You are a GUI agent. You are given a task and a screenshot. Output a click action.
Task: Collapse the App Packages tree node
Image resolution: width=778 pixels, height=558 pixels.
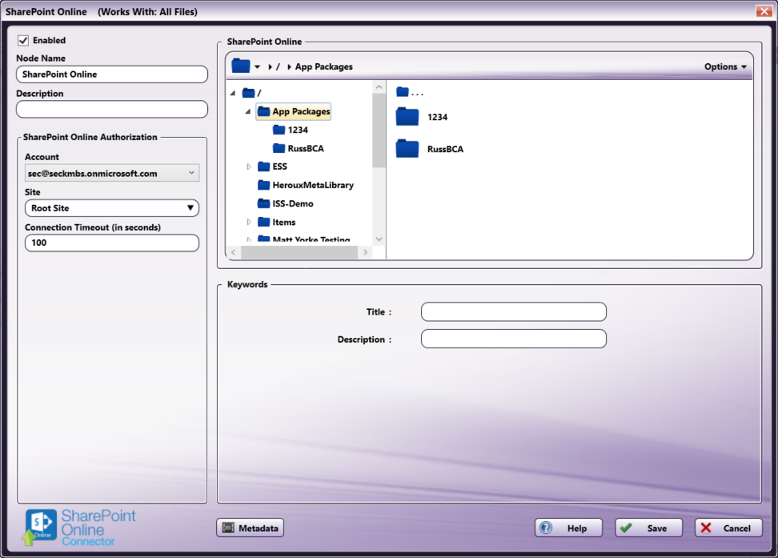coord(247,112)
